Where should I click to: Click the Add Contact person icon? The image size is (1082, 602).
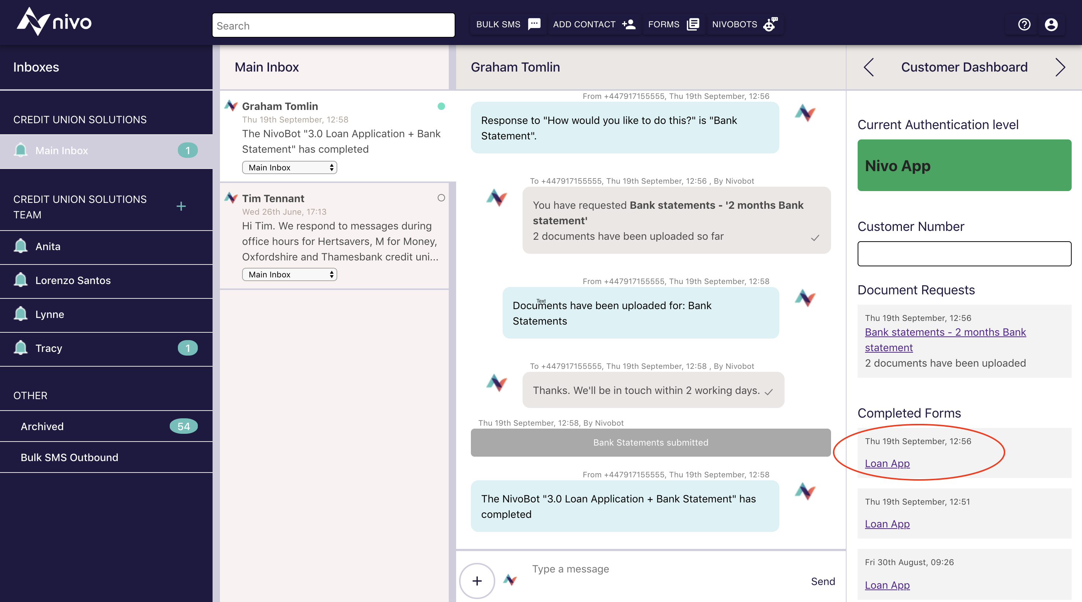[628, 24]
